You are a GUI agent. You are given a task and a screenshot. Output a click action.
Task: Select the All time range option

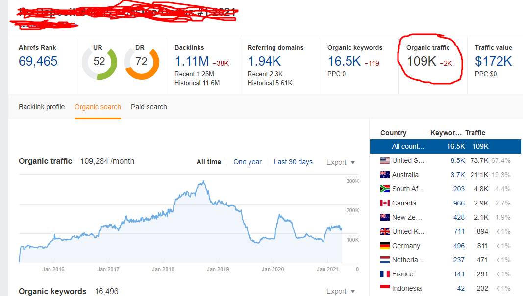click(x=209, y=162)
